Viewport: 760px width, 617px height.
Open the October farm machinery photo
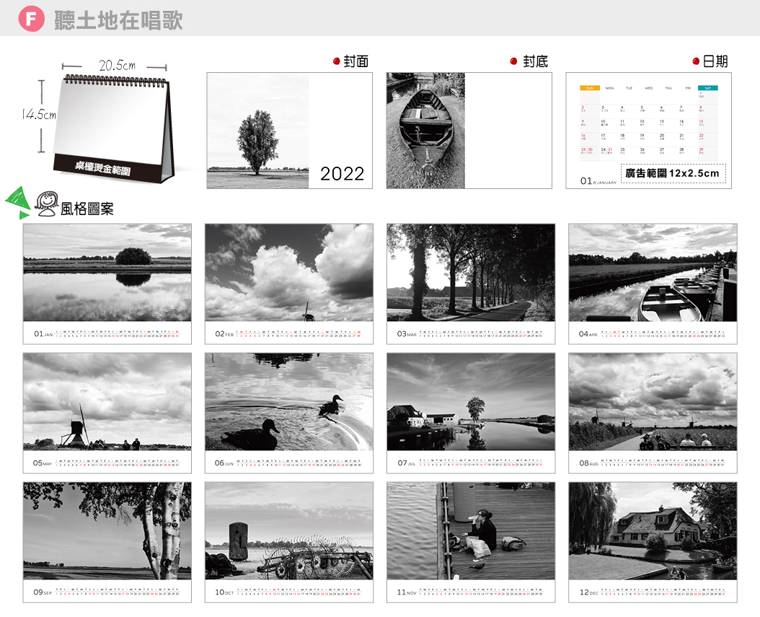289,531
